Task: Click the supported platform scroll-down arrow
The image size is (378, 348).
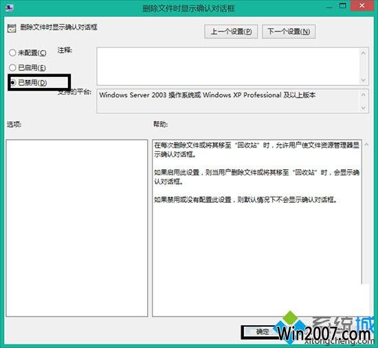Action: tap(364, 108)
